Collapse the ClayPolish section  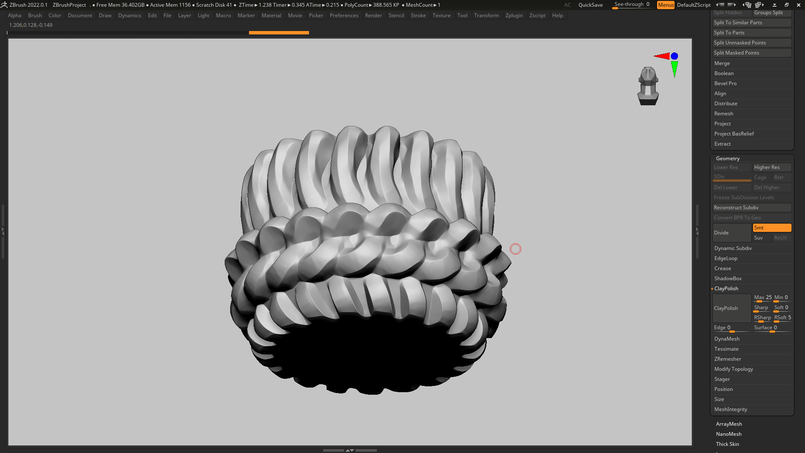tap(726, 289)
